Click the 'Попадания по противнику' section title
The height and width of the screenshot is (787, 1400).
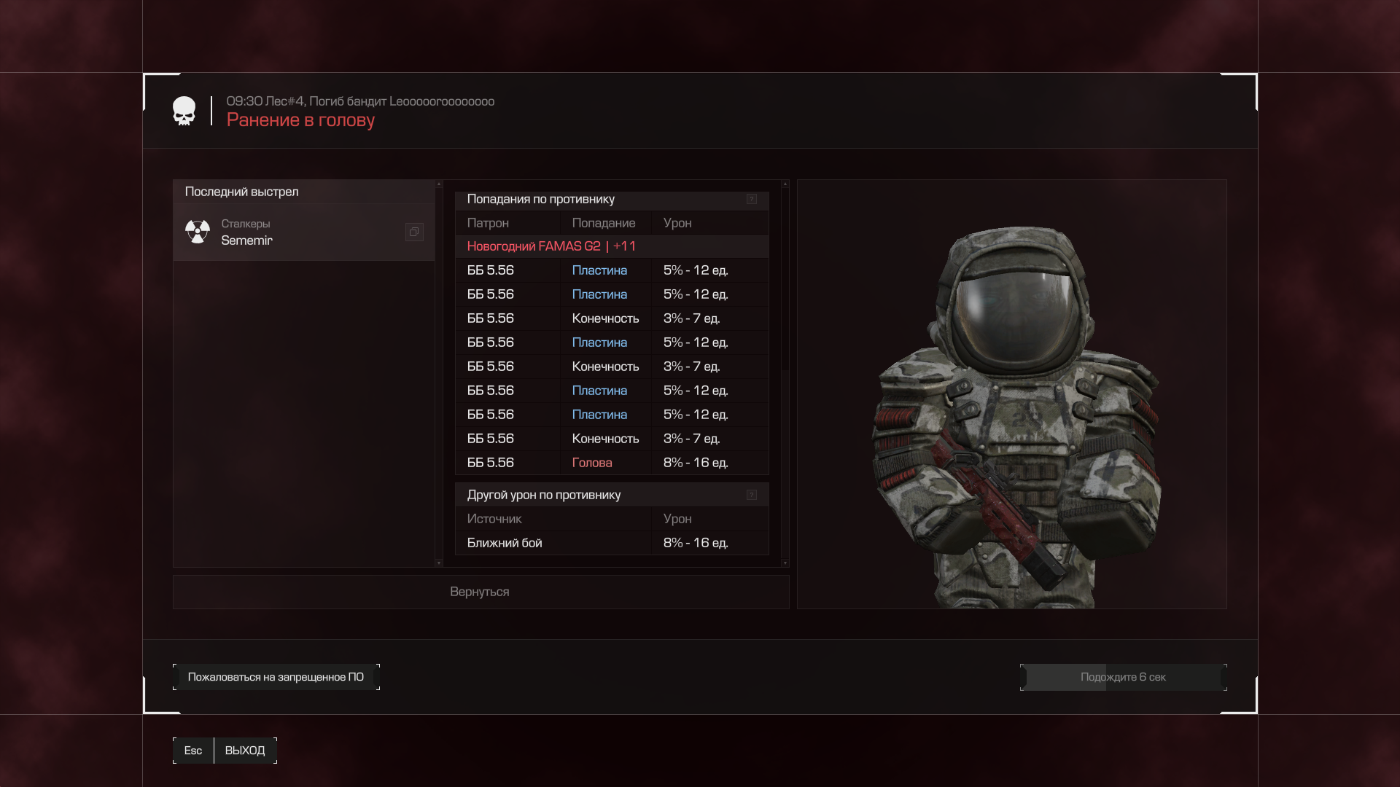coord(541,199)
